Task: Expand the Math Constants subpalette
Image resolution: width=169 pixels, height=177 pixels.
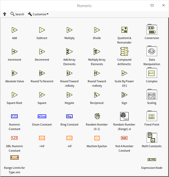Action: coord(152,138)
